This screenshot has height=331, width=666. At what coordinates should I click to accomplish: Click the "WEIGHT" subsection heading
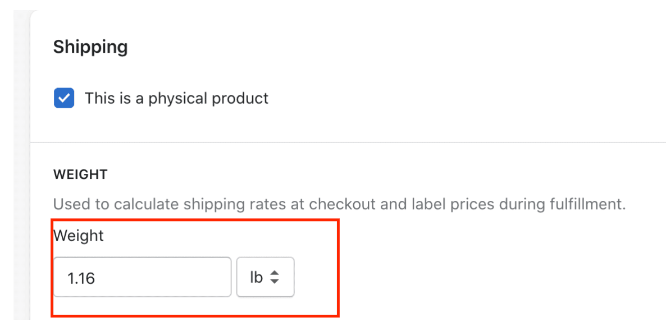[80, 174]
